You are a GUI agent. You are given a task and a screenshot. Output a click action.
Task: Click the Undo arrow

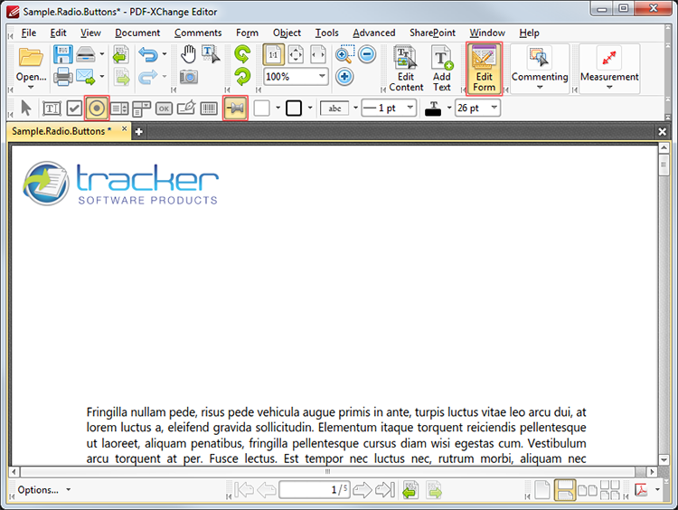click(x=148, y=54)
